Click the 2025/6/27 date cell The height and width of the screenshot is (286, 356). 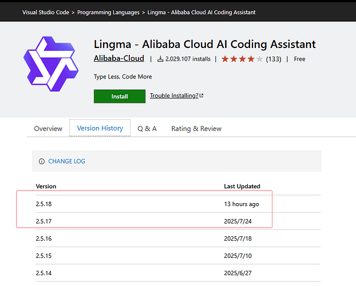[238, 273]
